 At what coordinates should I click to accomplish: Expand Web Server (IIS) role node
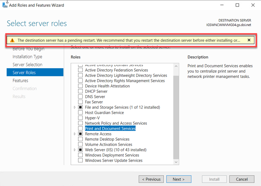(75, 150)
